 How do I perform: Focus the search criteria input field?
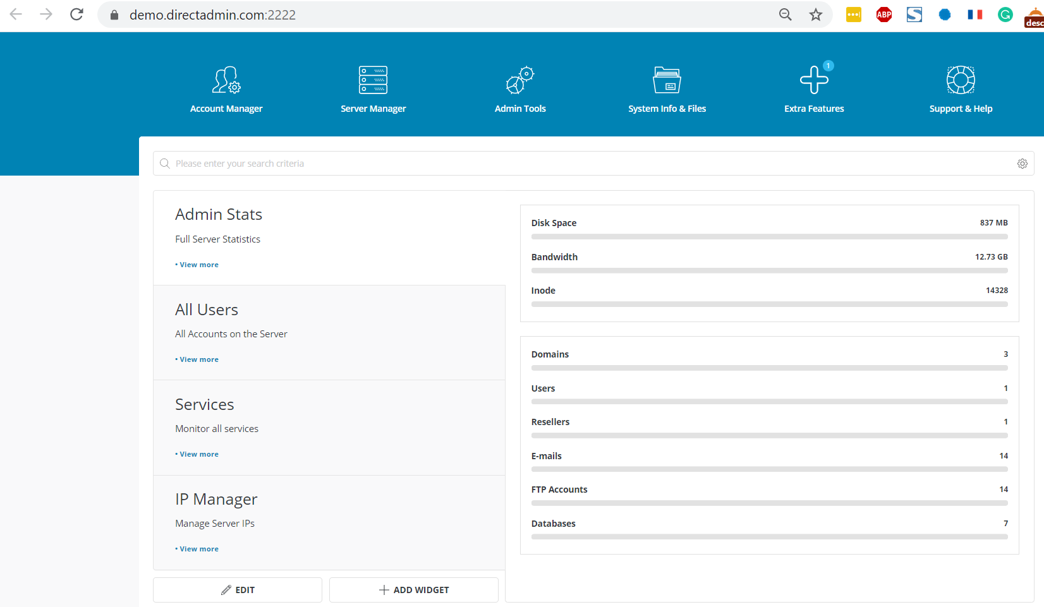pos(593,164)
